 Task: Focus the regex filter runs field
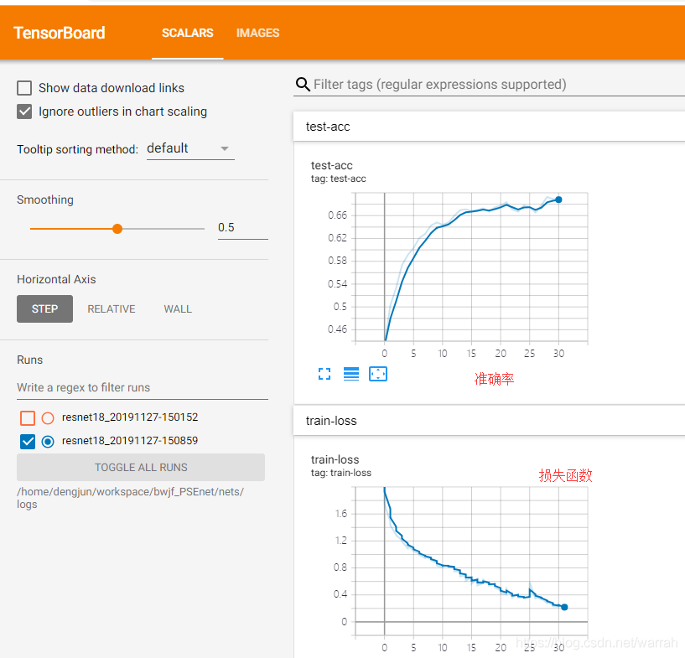click(143, 387)
